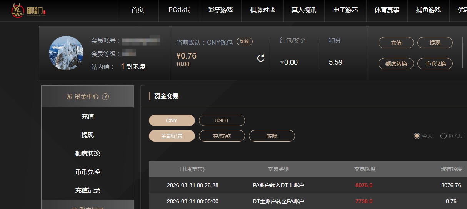
Task: Filter by 存/提款 records
Action: pyautogui.click(x=222, y=136)
